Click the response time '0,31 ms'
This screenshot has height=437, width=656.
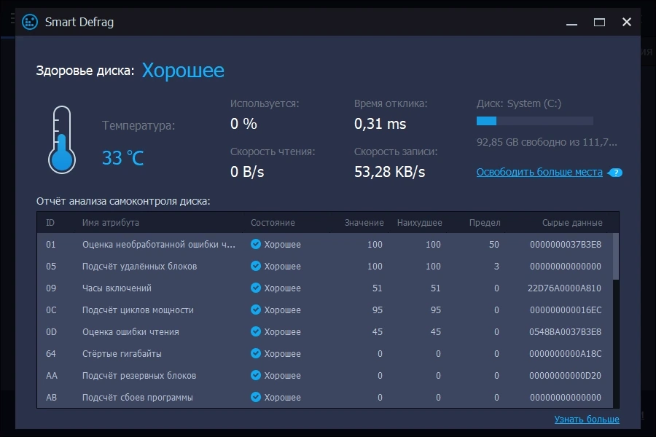(380, 124)
